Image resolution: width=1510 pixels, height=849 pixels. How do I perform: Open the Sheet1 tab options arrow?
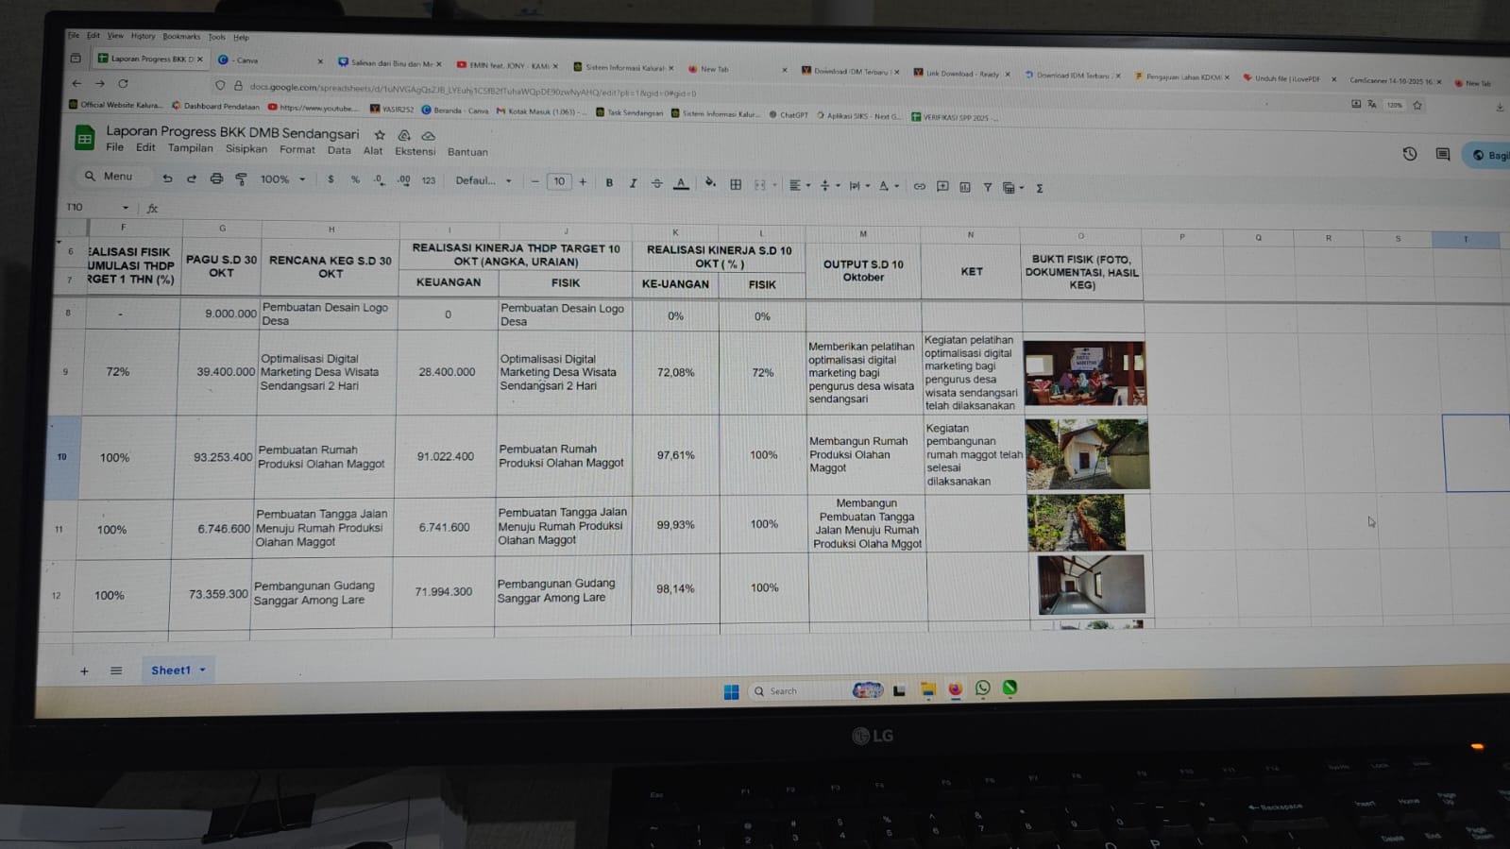tap(203, 671)
